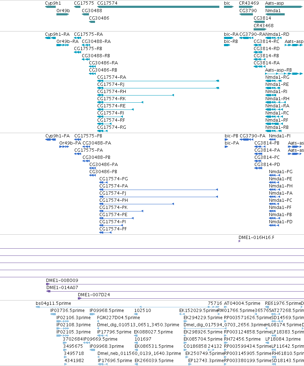Select transcript CG17574-RI
304x366 pixels.
click(110, 117)
